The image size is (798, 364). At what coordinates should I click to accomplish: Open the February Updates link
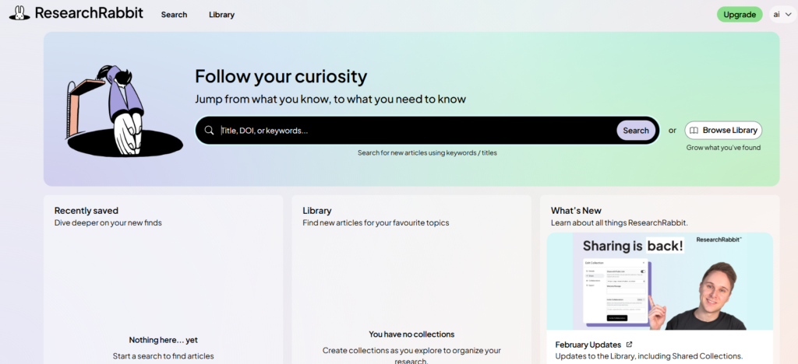(x=588, y=345)
